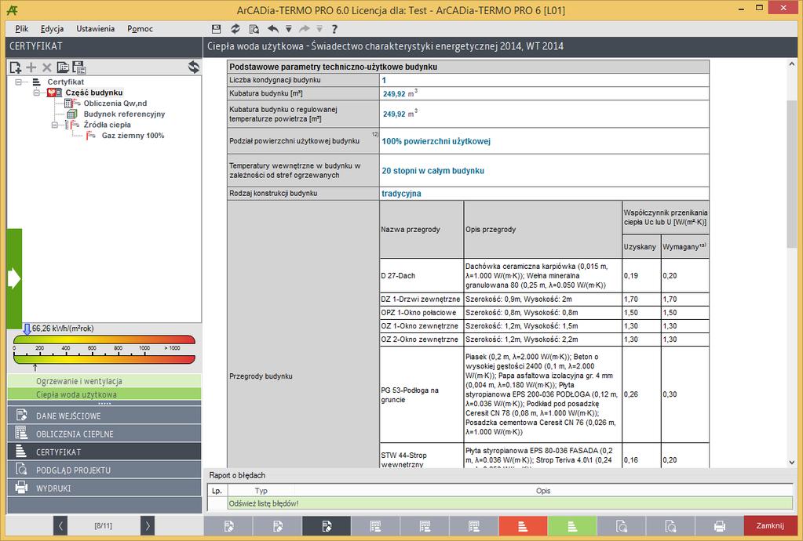This screenshot has width=803, height=541.
Task: Click the dark highlighted document icon in the bottom bar
Action: [x=327, y=525]
